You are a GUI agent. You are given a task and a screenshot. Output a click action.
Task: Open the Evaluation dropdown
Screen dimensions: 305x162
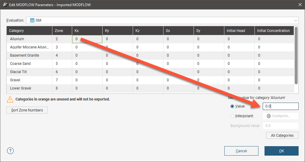[x=296, y=20]
